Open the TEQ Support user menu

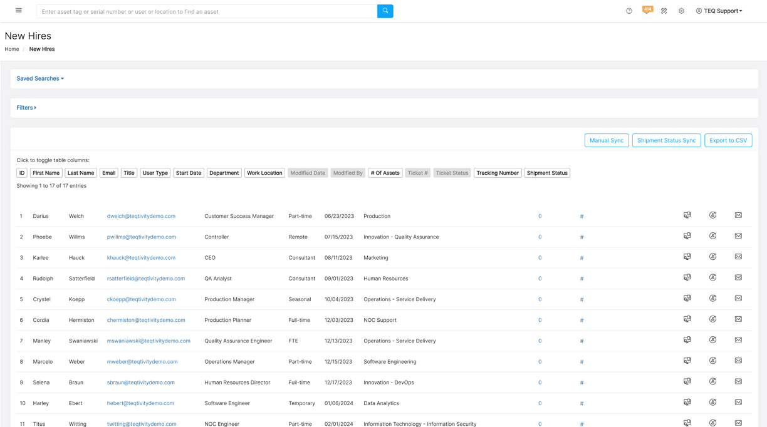[719, 11]
